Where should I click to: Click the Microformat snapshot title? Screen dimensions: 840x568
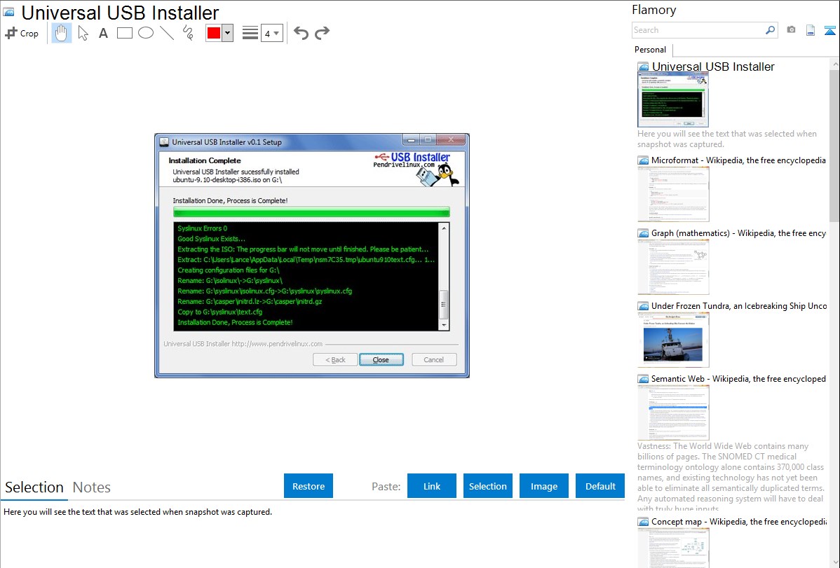[738, 160]
